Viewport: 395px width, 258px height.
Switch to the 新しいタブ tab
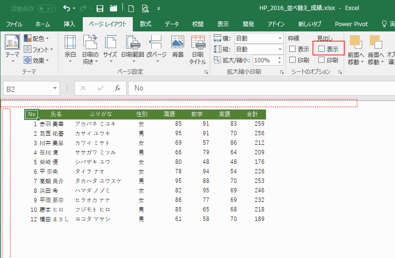click(x=310, y=24)
